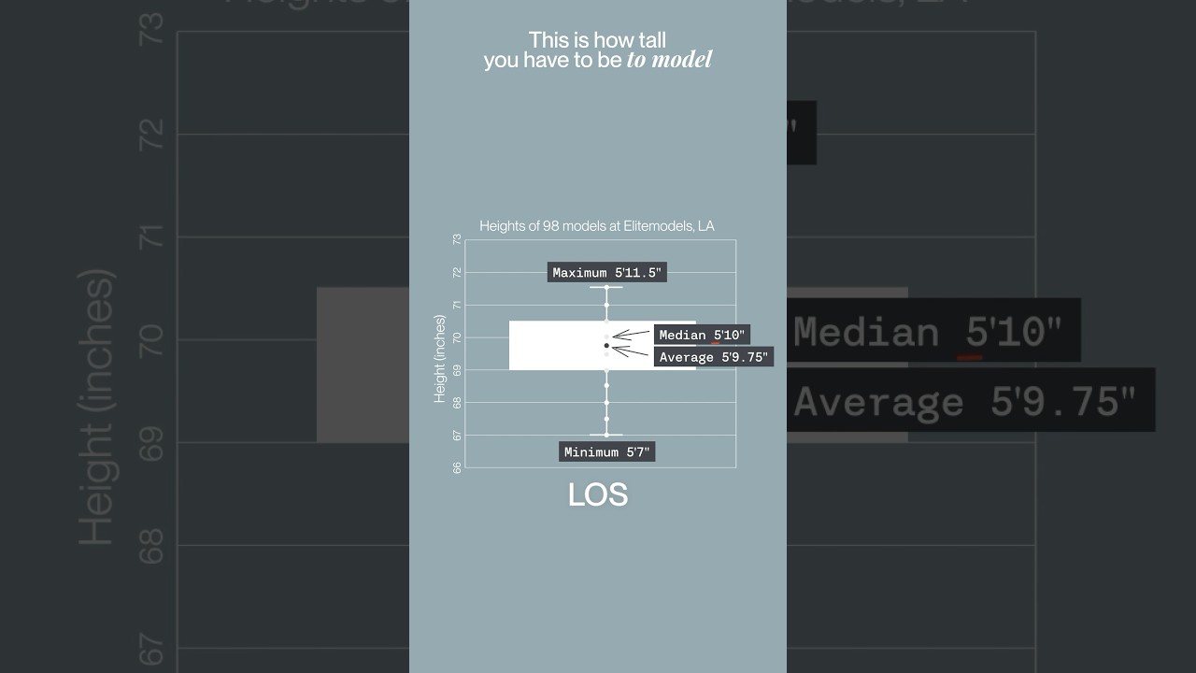Click the black average data point
The image size is (1196, 673).
[x=606, y=346]
